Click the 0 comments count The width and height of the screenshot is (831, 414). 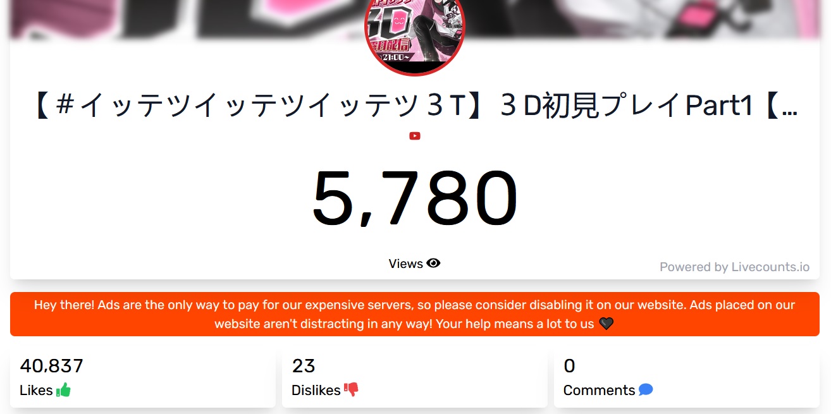point(569,366)
